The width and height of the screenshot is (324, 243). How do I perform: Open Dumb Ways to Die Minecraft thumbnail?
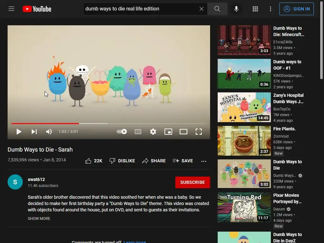pos(244,40)
